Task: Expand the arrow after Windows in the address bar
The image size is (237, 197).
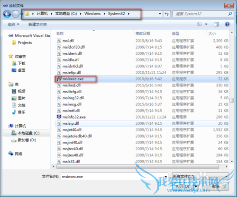Action: pos(104,14)
